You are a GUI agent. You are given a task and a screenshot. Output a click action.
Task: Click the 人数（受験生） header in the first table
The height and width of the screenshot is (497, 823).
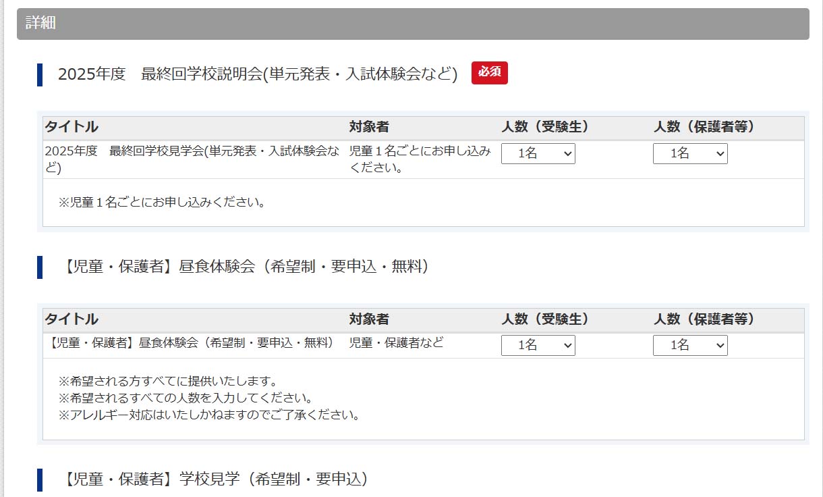545,127
